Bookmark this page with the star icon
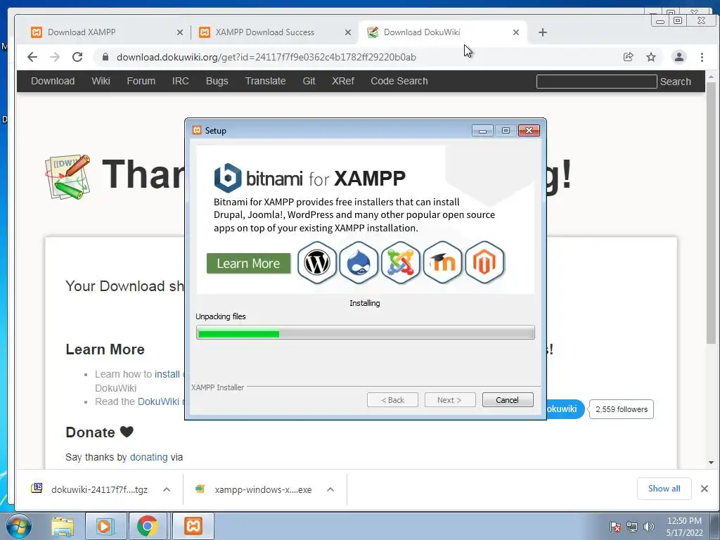Screen dimensions: 720x540 pyautogui.click(x=651, y=57)
